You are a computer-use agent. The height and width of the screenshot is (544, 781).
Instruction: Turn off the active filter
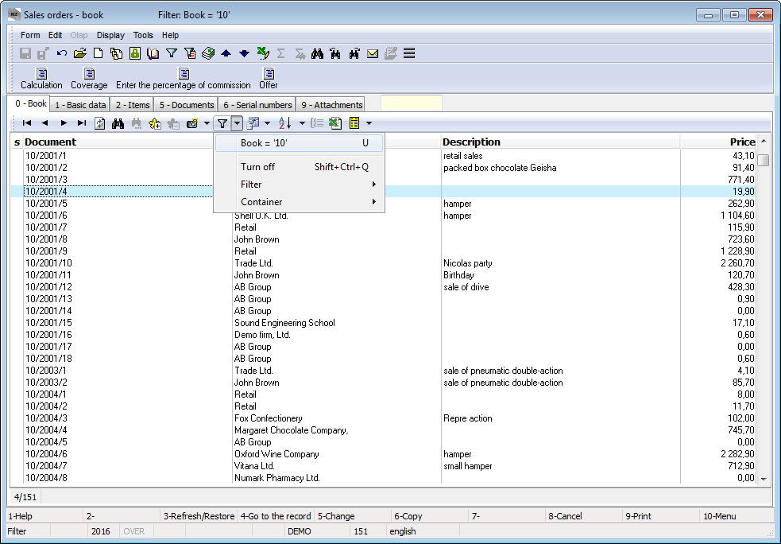[x=258, y=167]
